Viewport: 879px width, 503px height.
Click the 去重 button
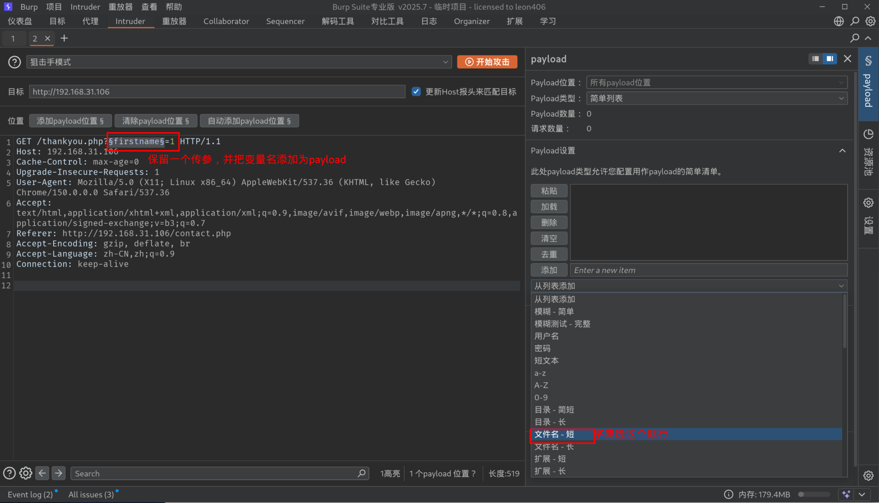(549, 254)
